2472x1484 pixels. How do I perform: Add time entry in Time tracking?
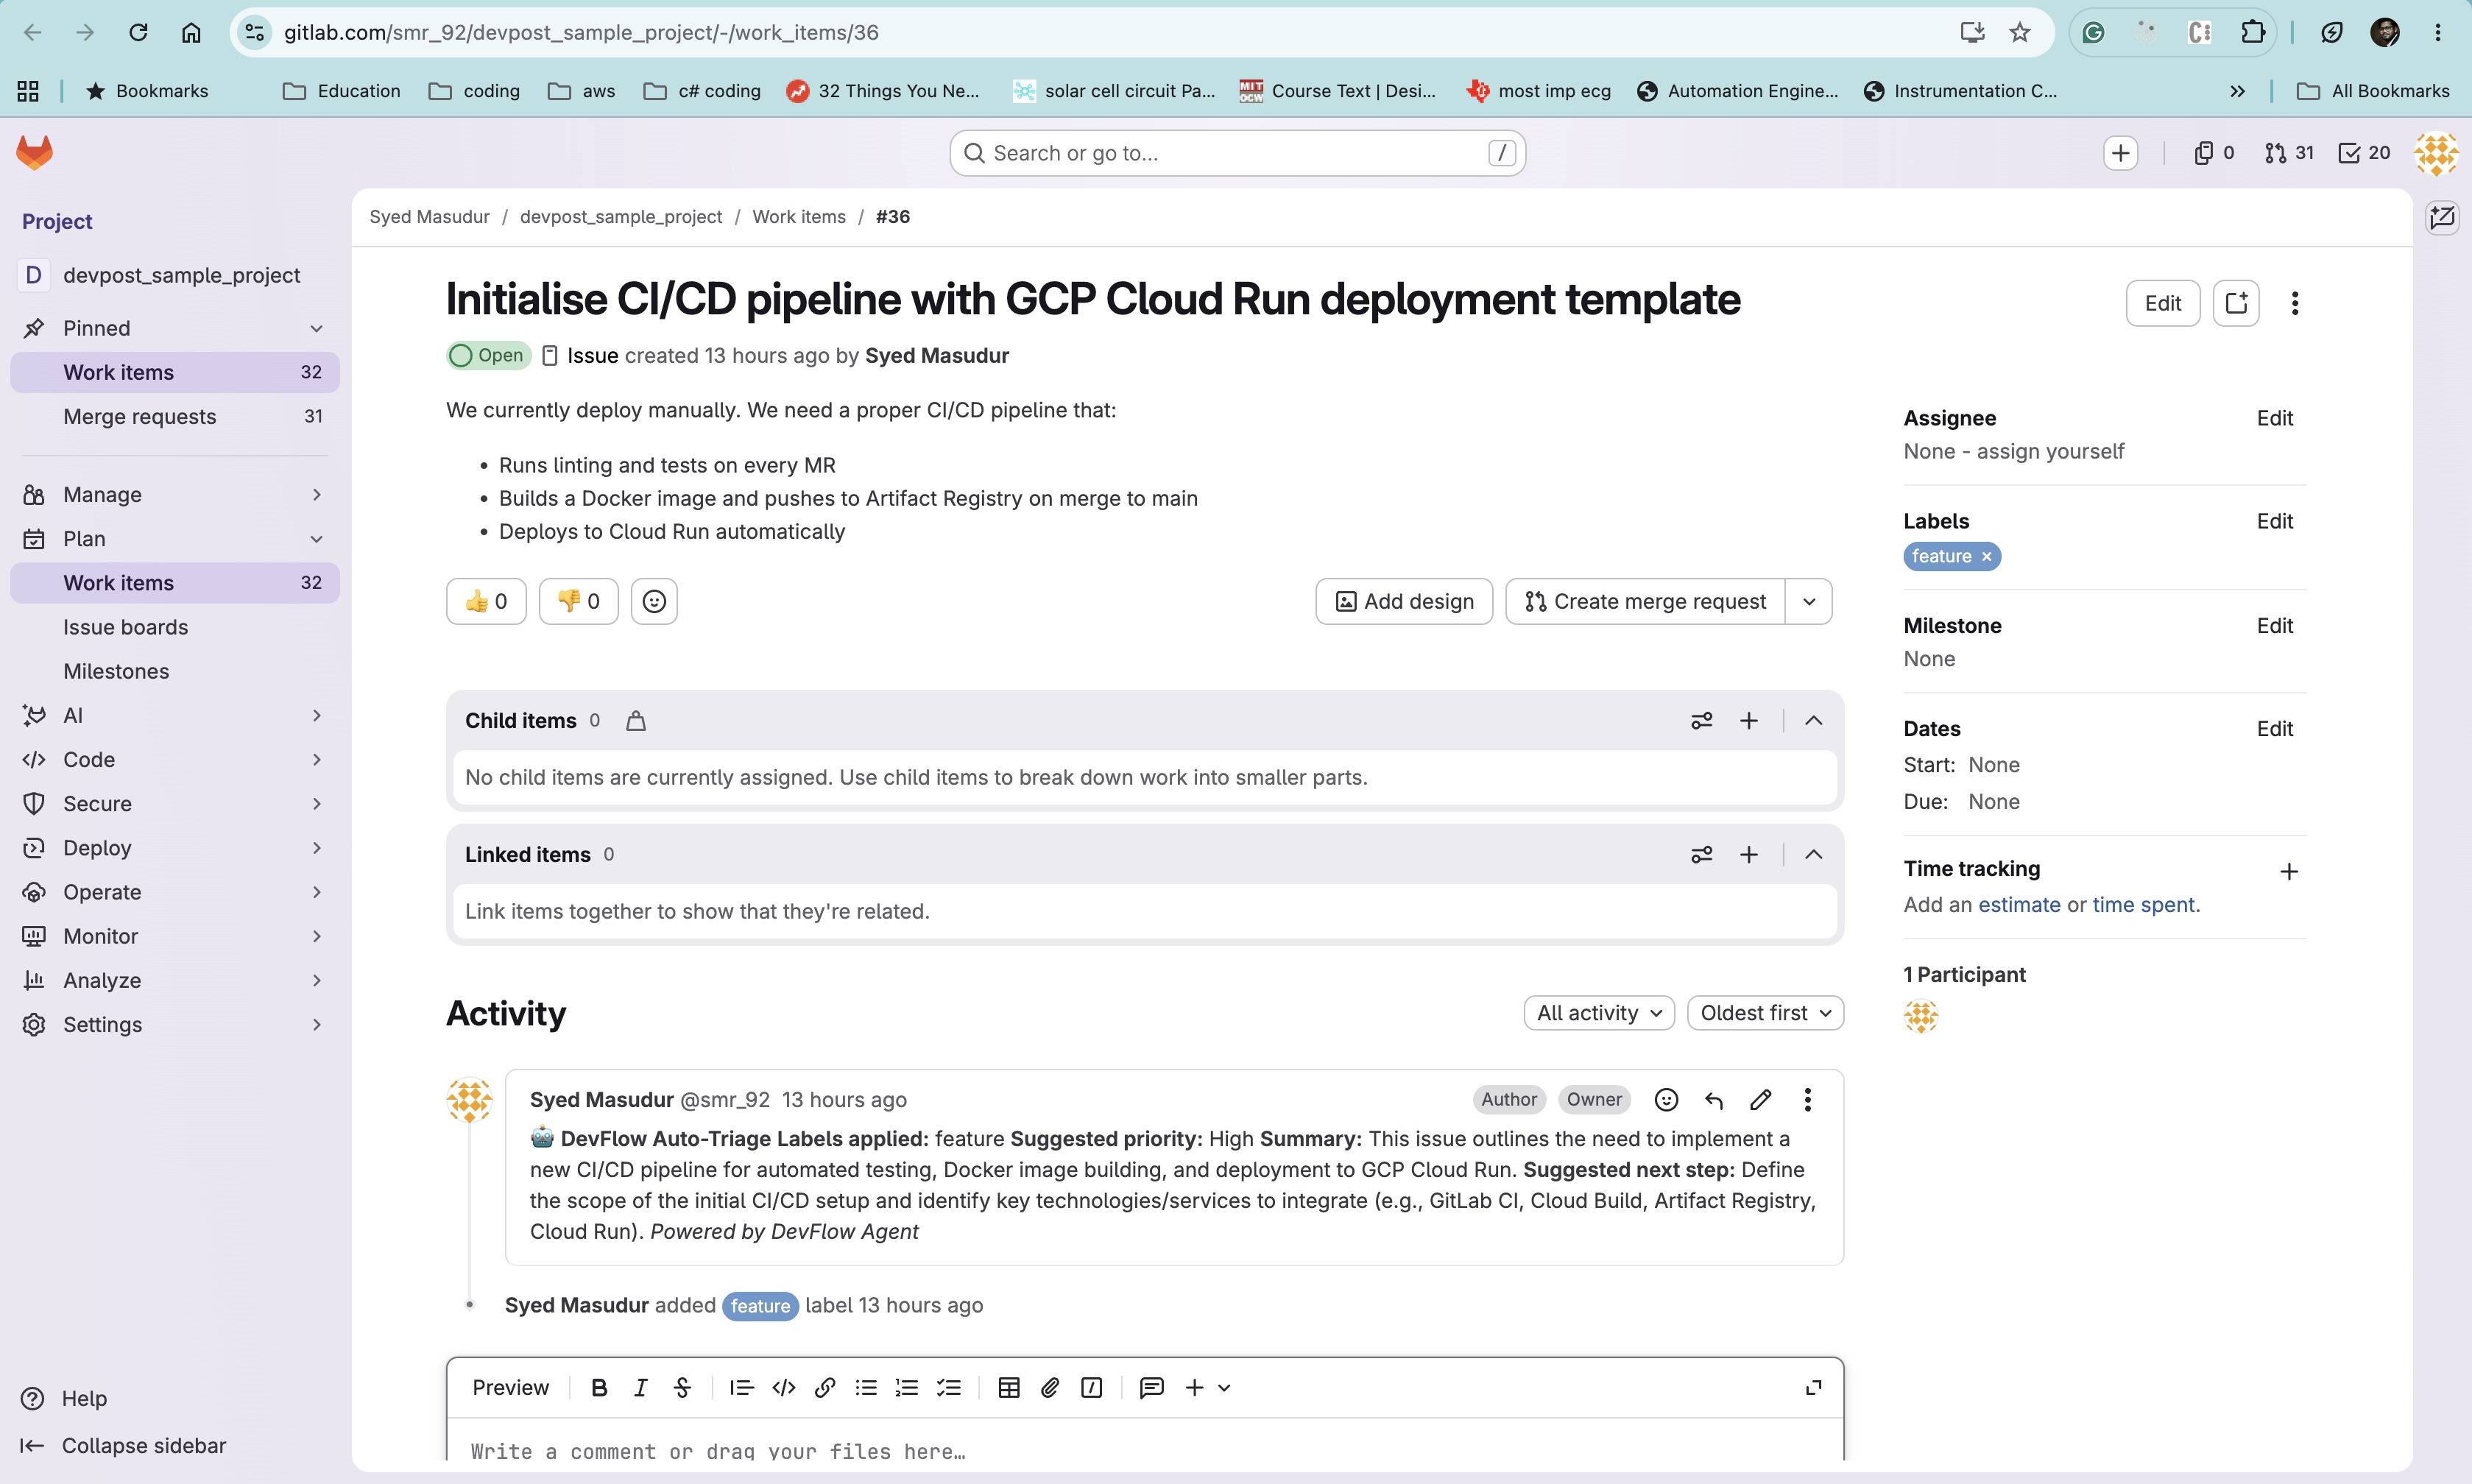pos(2288,872)
